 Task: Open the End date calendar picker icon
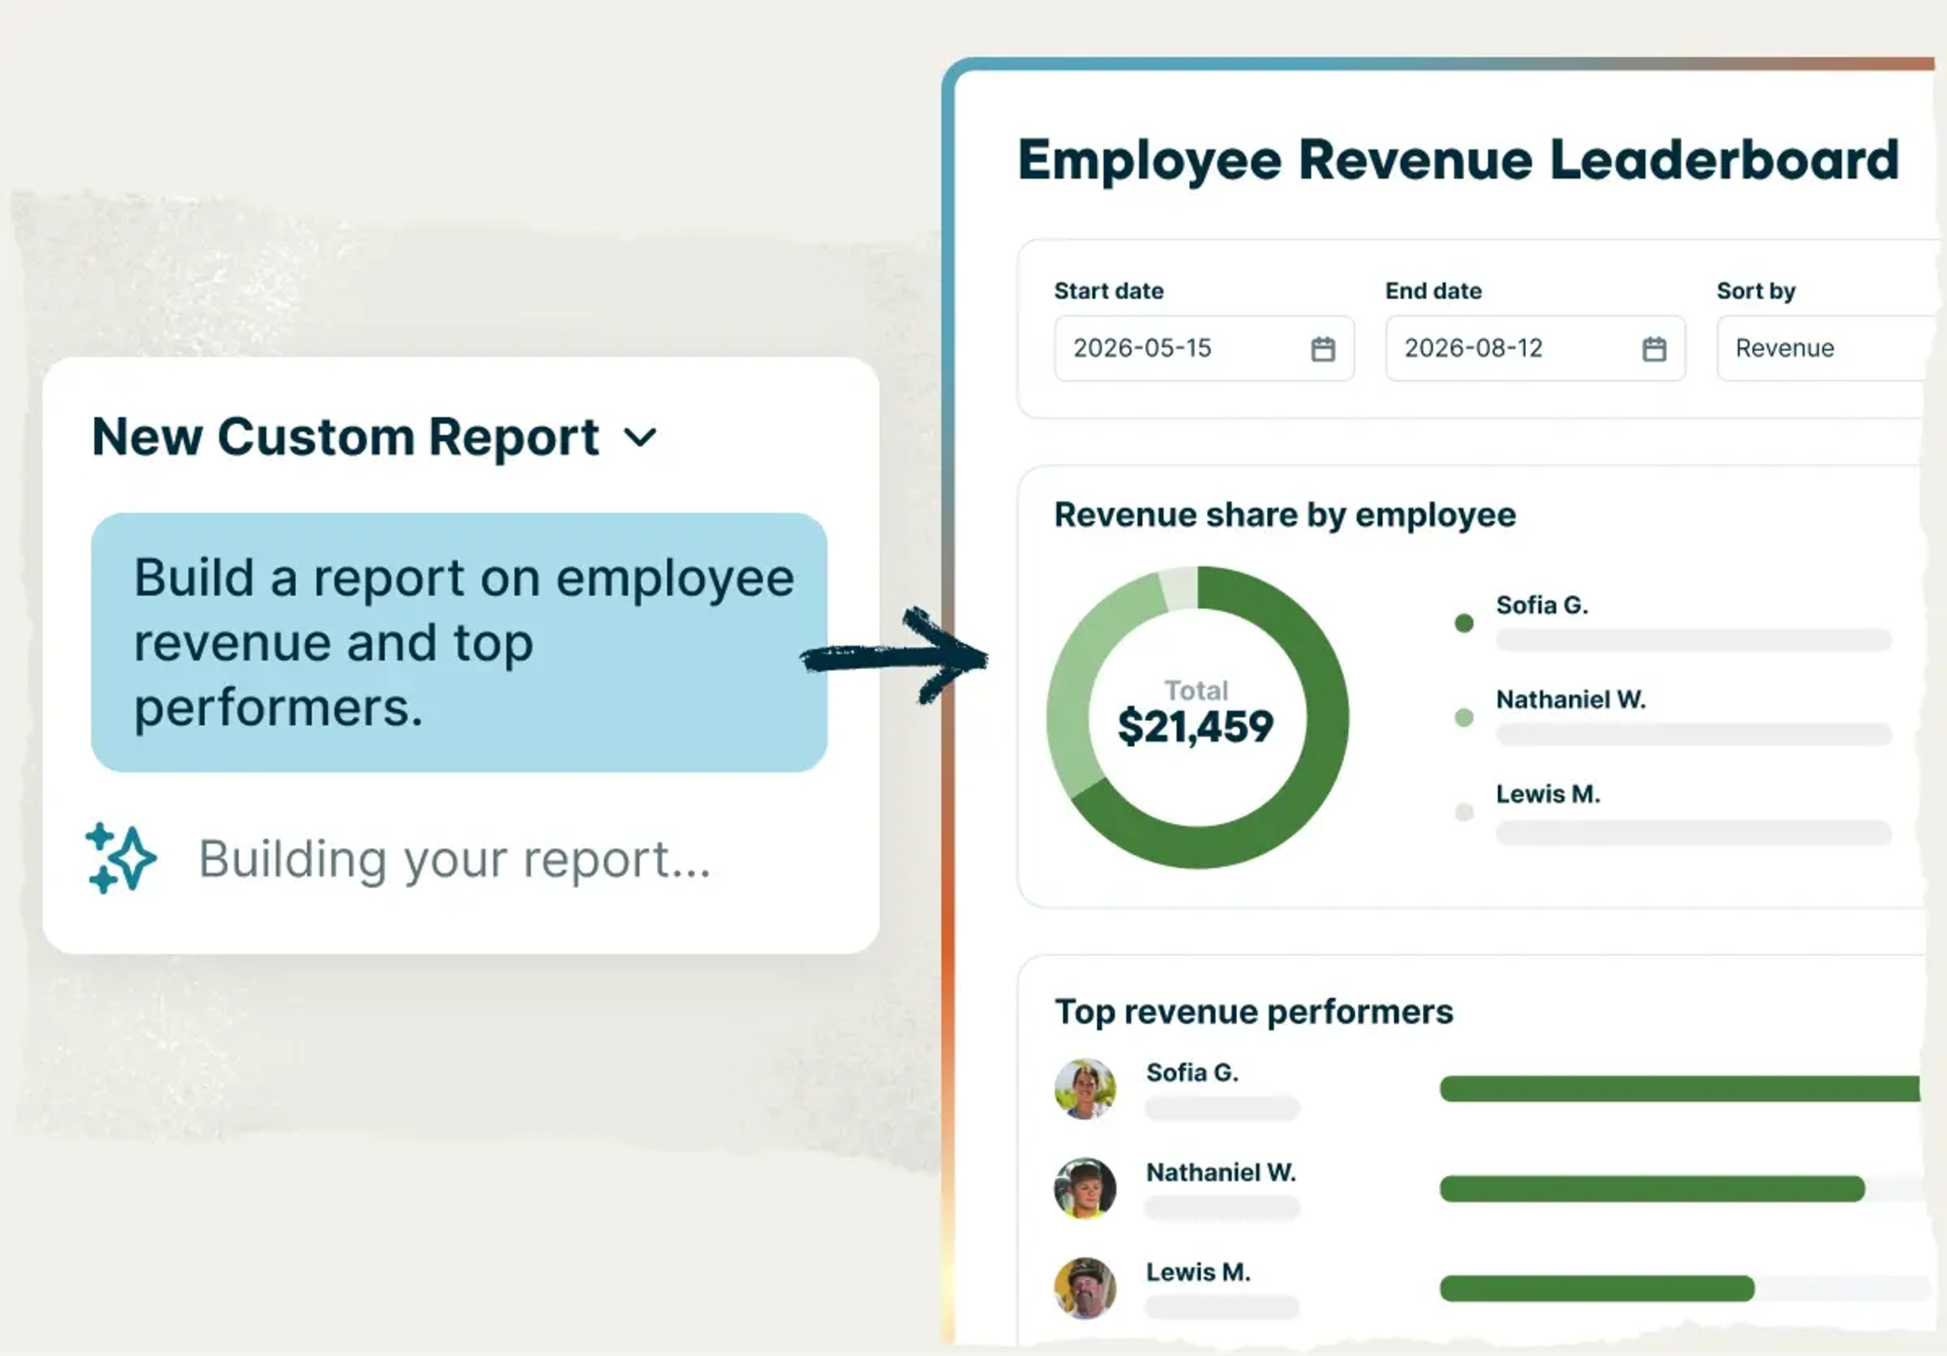(x=1653, y=349)
